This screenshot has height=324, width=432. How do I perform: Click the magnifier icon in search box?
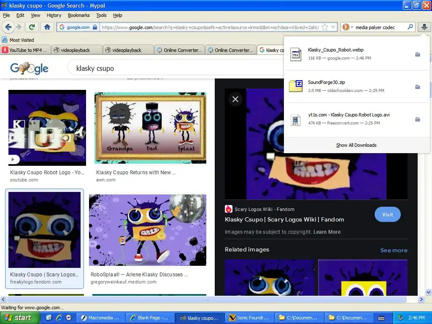coord(410,27)
